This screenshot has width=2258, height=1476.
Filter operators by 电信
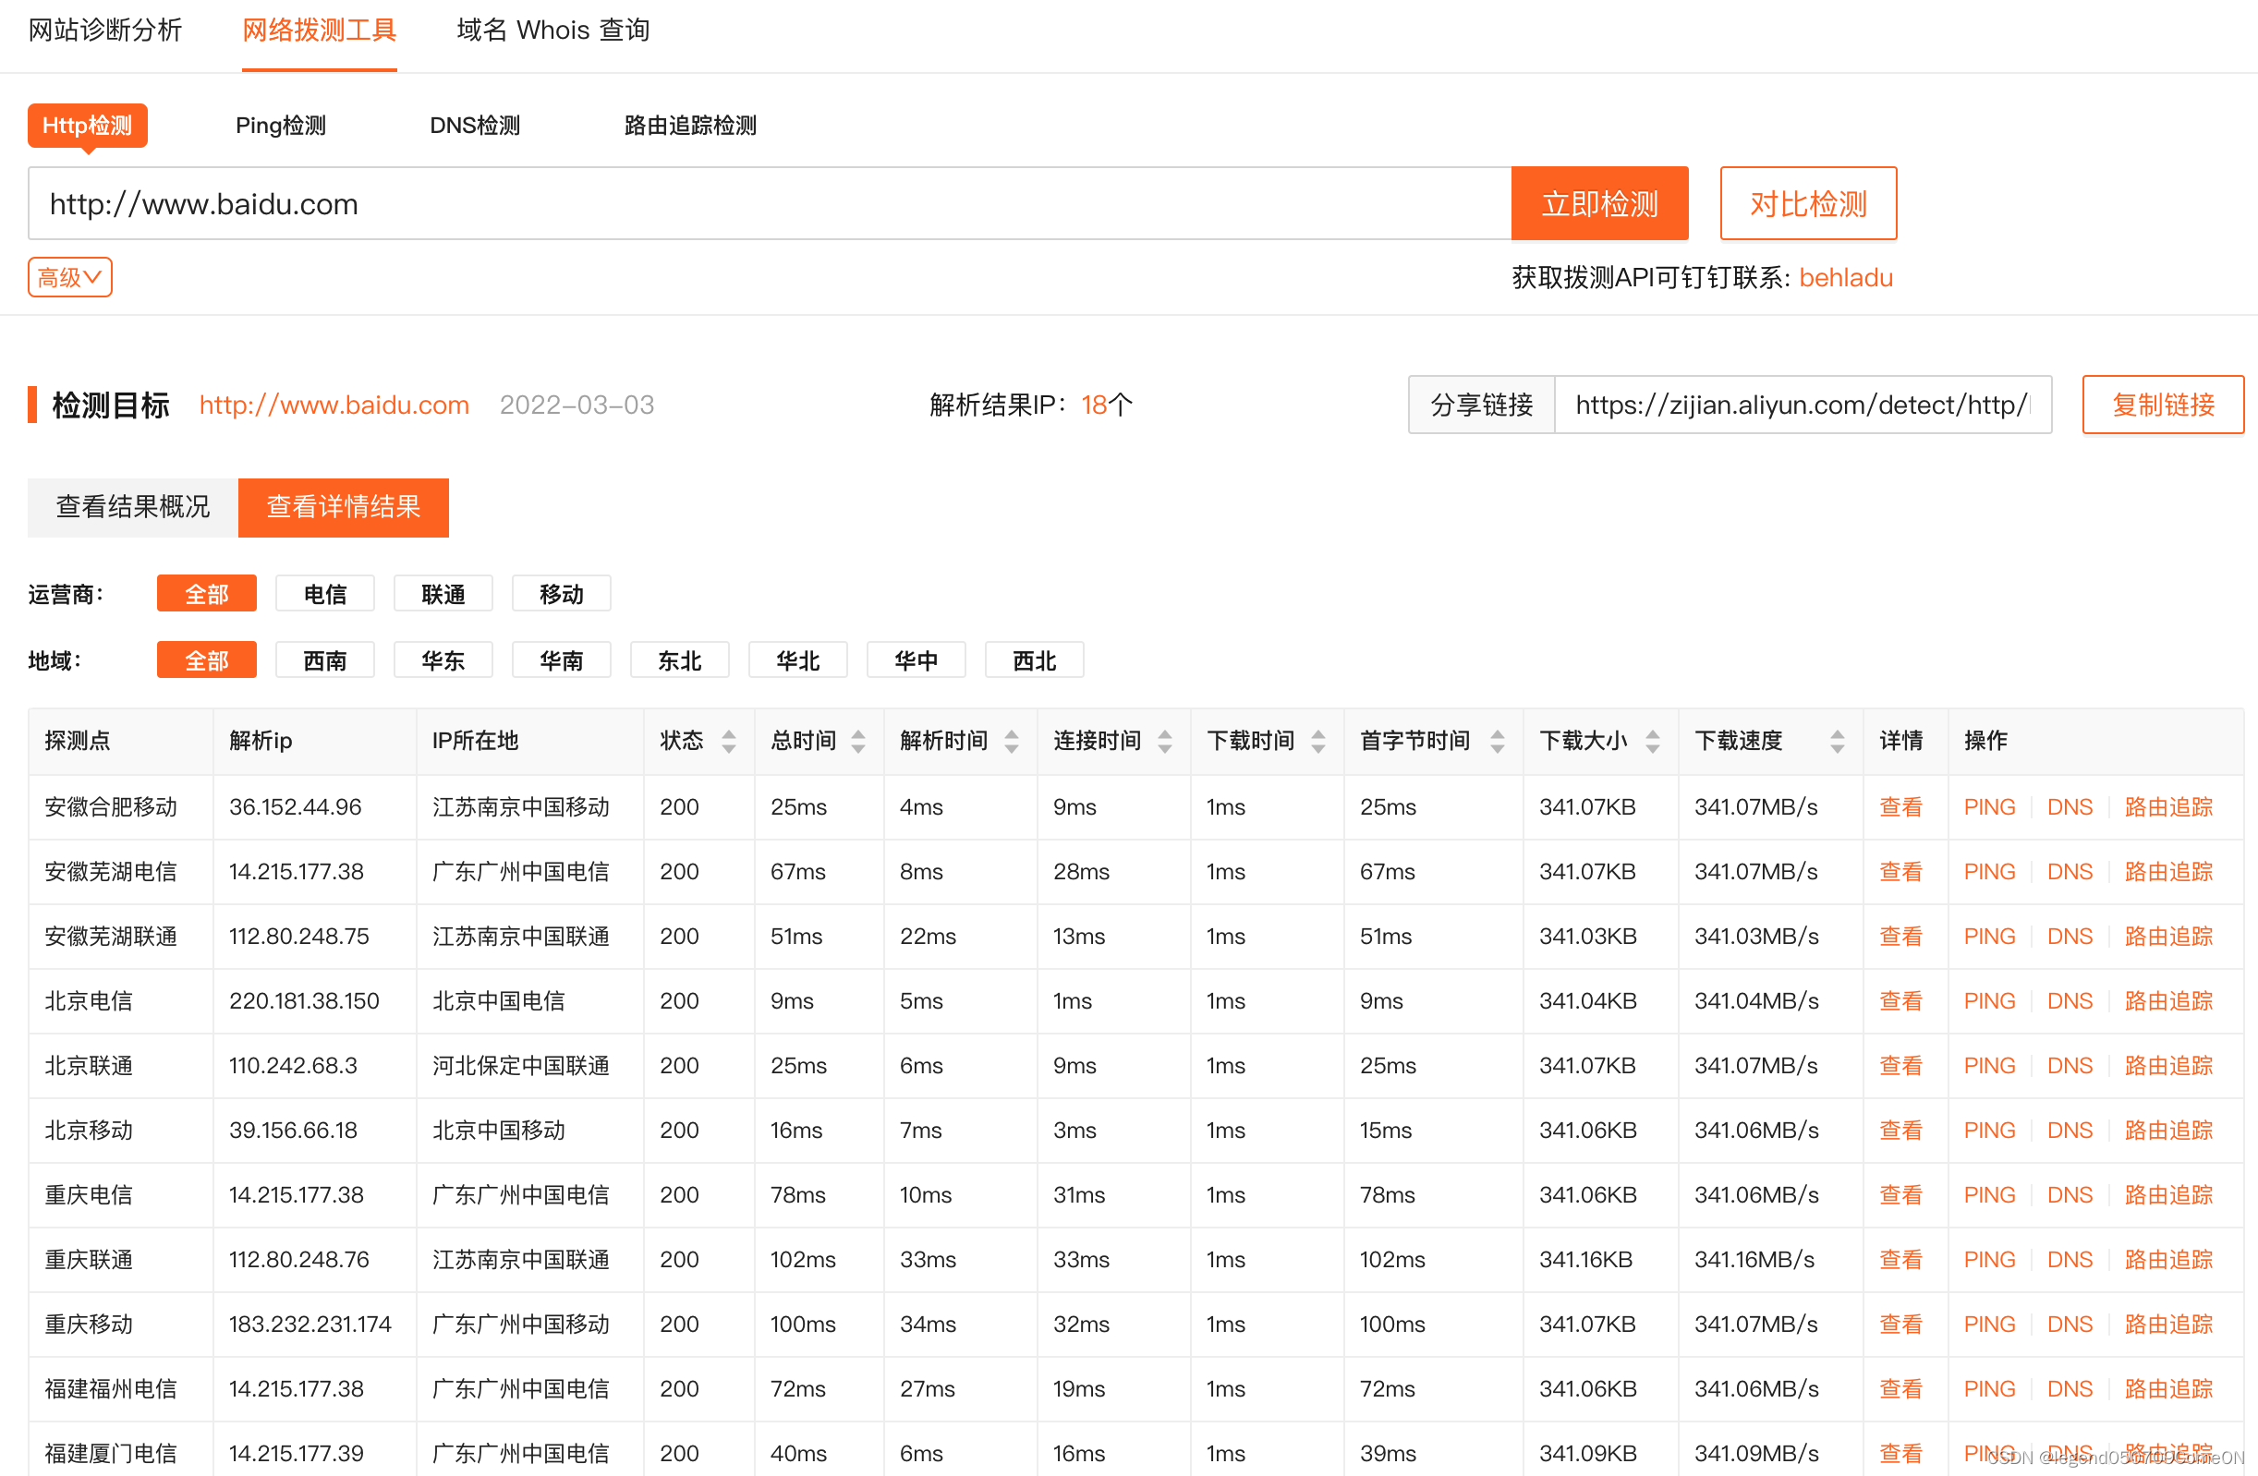click(324, 594)
